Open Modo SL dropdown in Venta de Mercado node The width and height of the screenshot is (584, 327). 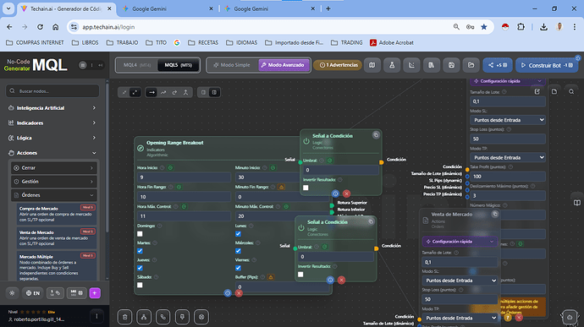(460, 281)
